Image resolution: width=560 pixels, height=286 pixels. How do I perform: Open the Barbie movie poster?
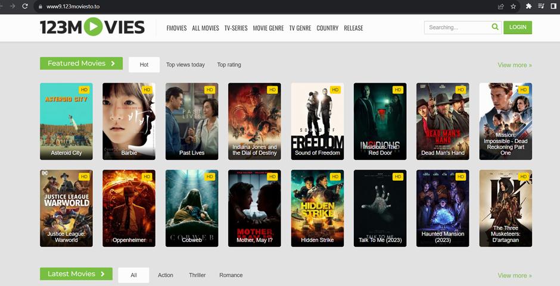click(129, 121)
